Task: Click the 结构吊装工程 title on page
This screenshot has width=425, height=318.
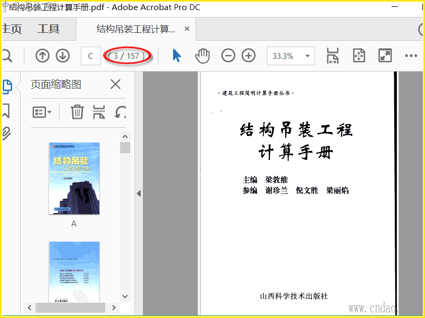Action: [x=296, y=129]
